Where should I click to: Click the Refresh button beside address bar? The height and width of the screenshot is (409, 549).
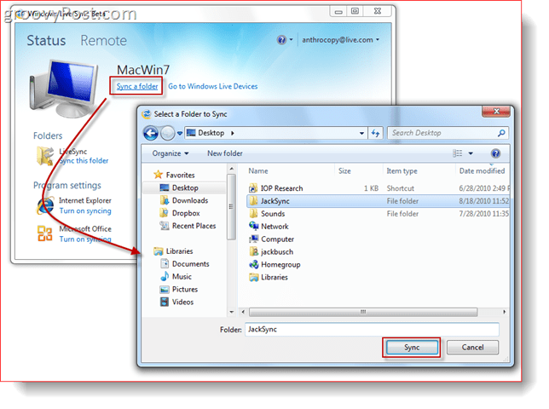pyautogui.click(x=375, y=133)
